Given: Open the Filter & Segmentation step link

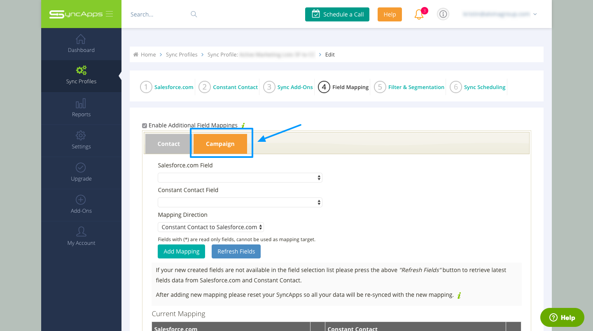Looking at the screenshot, I should (416, 87).
